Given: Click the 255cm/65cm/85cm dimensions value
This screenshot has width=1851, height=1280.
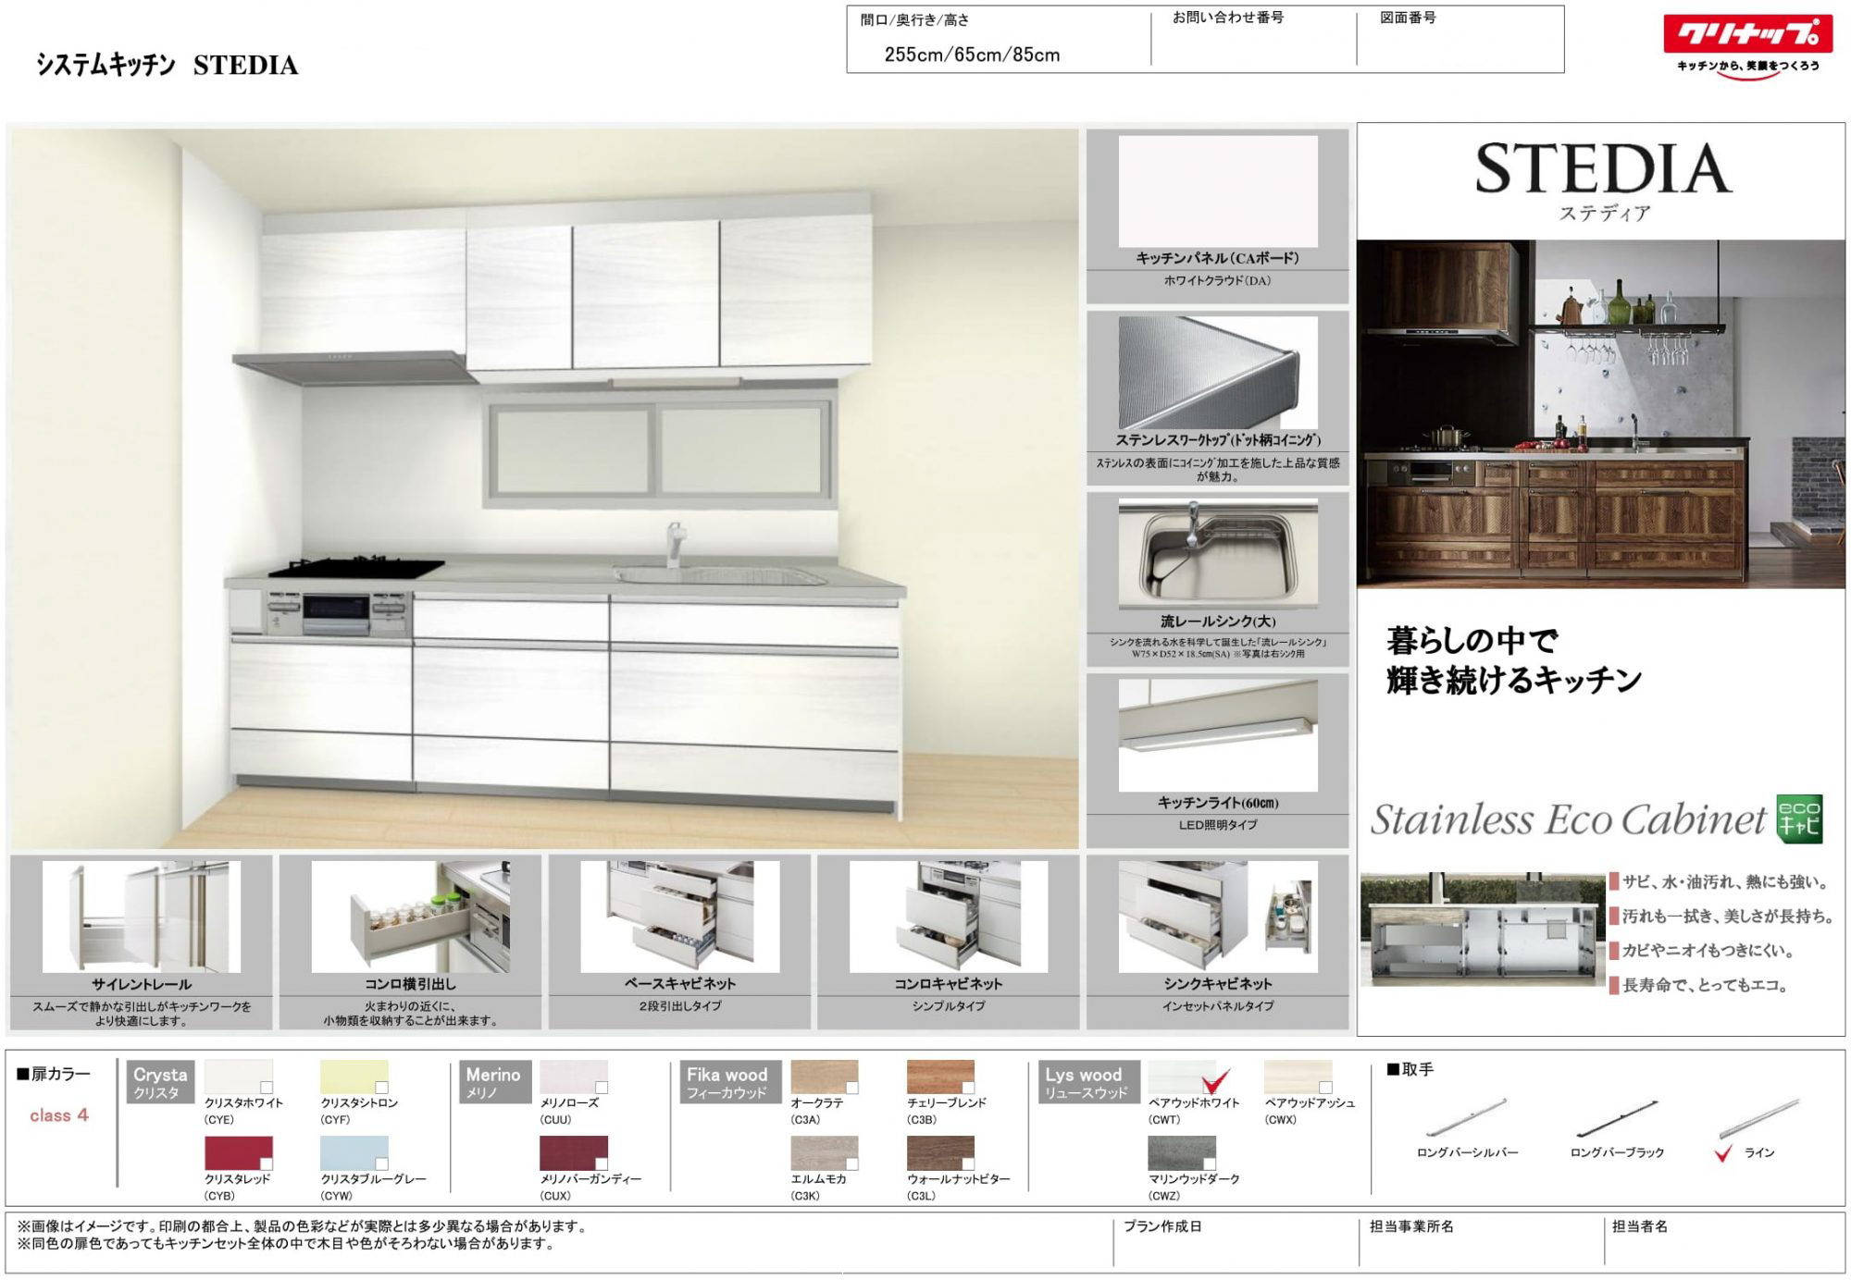Looking at the screenshot, I should click(x=972, y=55).
